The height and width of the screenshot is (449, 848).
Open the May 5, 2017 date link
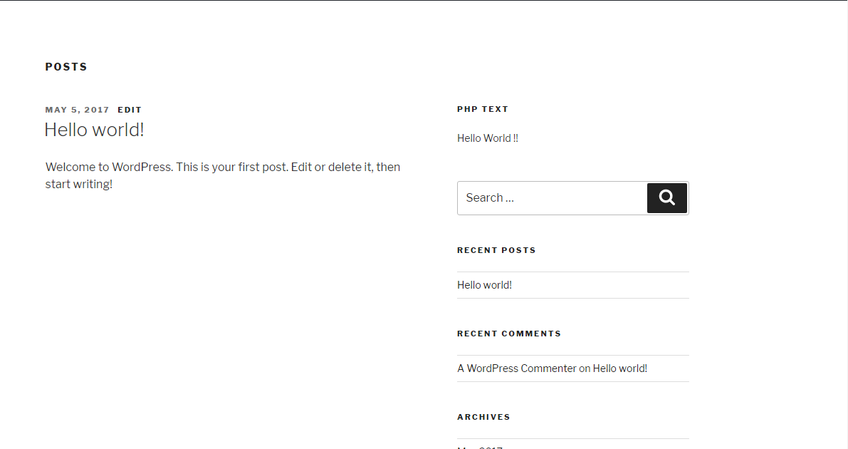(x=78, y=110)
